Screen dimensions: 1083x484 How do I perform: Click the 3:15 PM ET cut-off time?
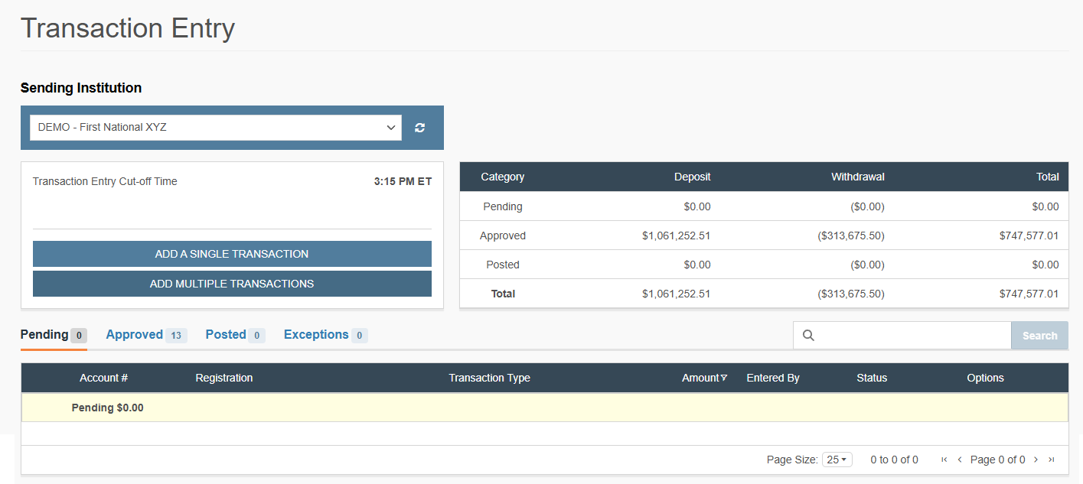pyautogui.click(x=403, y=181)
